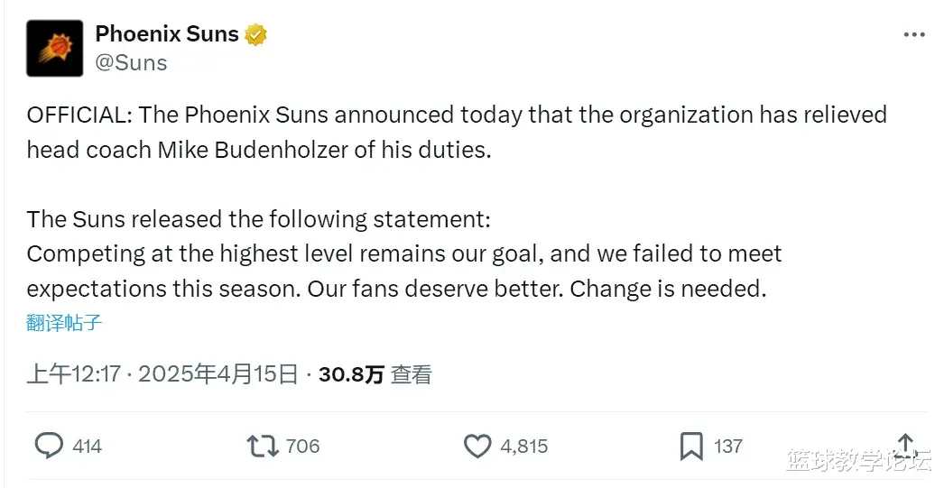Click the share upload icon
Viewport: 944px width, 488px height.
pos(905,446)
